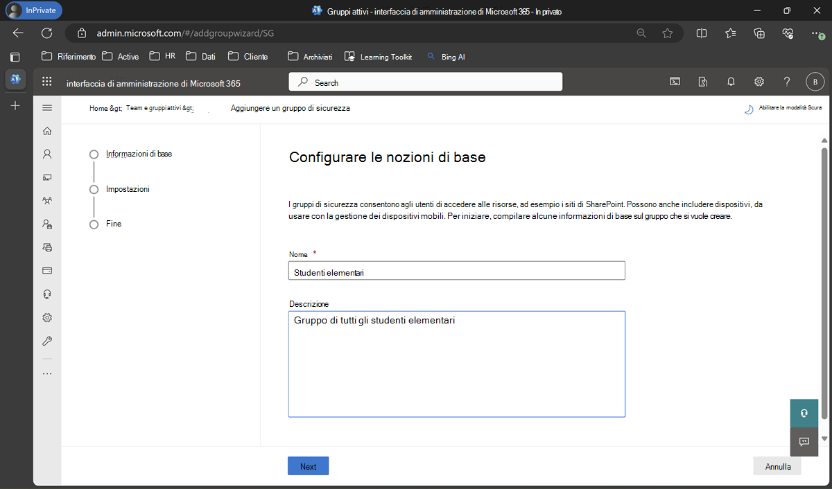The height and width of the screenshot is (489, 832).
Task: Open the browser essentials heart icon
Action: coord(787,33)
